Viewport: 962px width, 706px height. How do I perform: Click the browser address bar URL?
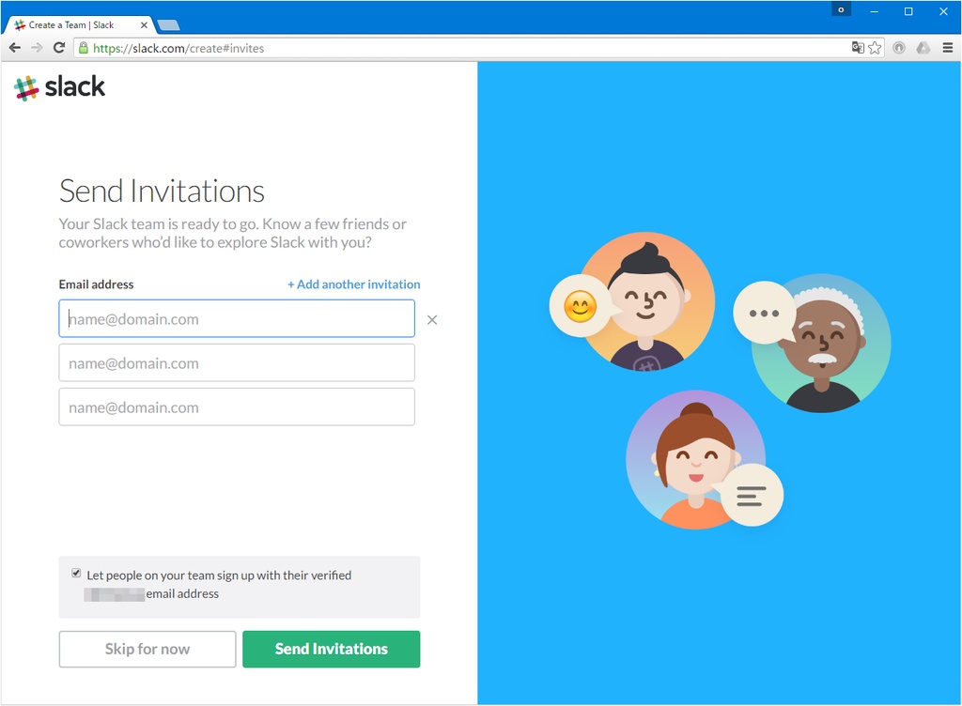(178, 49)
